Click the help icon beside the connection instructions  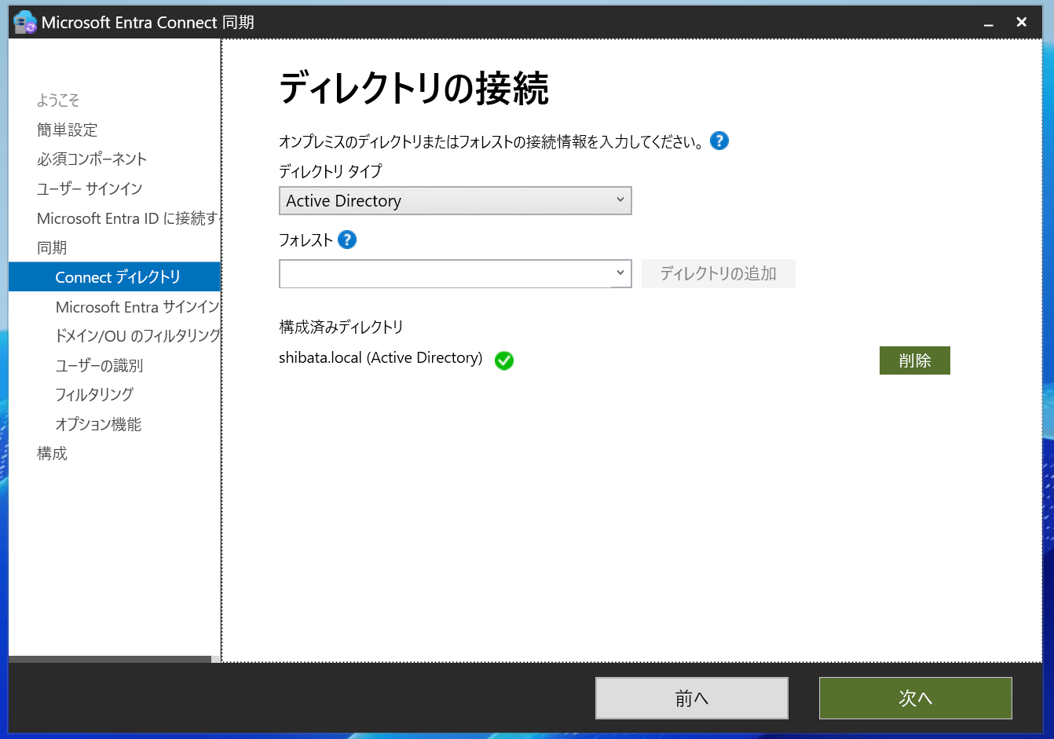(x=719, y=141)
